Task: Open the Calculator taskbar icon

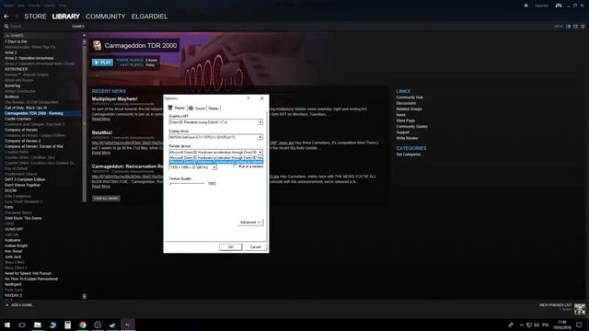Action: [67, 325]
